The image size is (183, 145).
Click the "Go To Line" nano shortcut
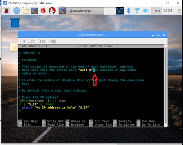(x=151, y=124)
